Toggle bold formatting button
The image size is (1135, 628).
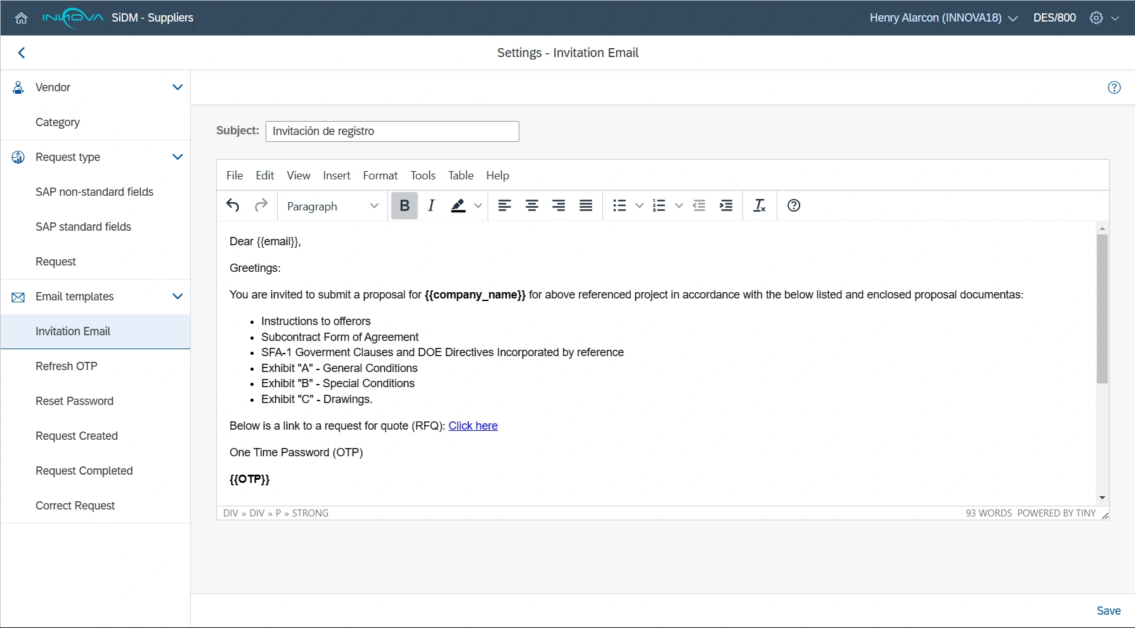(x=404, y=205)
